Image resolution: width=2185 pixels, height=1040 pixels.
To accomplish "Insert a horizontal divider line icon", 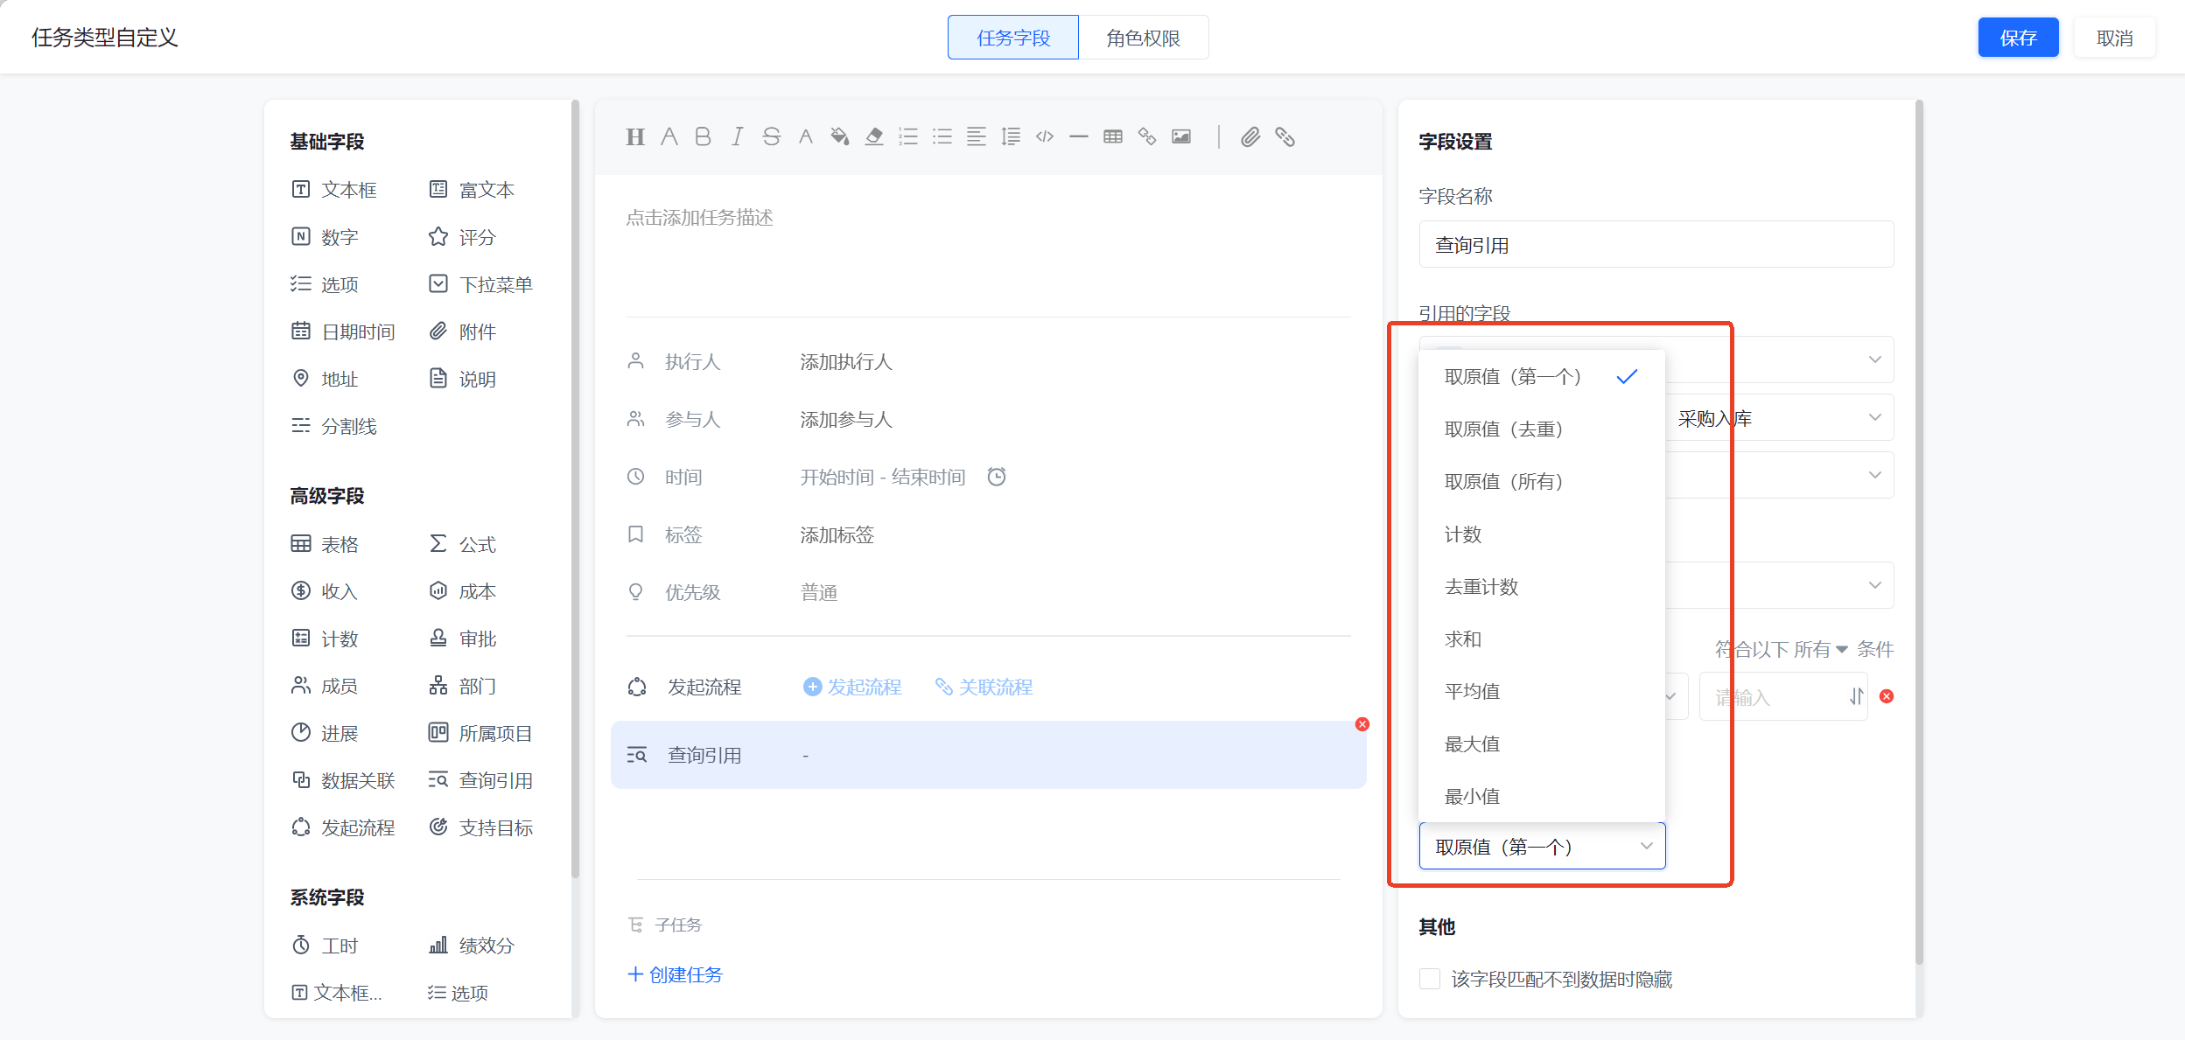I will tap(1079, 136).
